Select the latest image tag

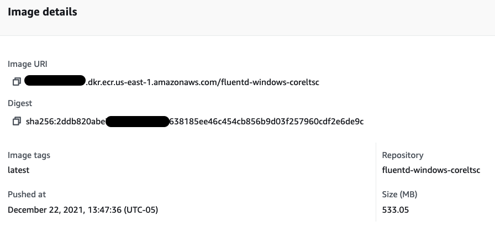(x=18, y=170)
